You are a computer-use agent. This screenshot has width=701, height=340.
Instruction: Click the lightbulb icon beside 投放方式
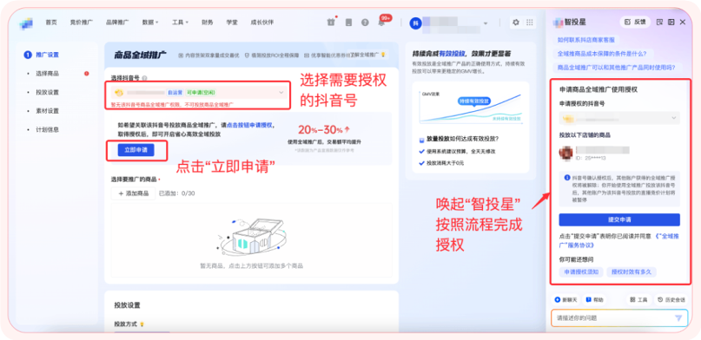[x=142, y=324]
